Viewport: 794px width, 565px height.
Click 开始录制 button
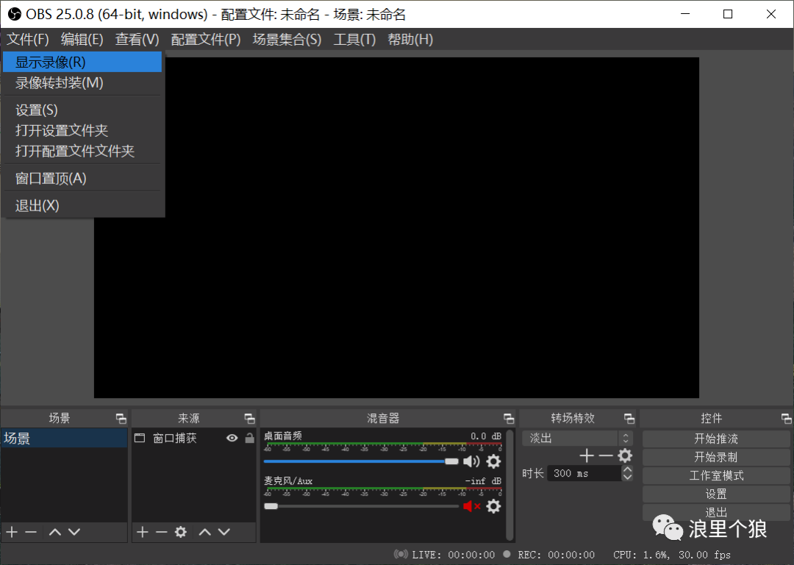[716, 457]
